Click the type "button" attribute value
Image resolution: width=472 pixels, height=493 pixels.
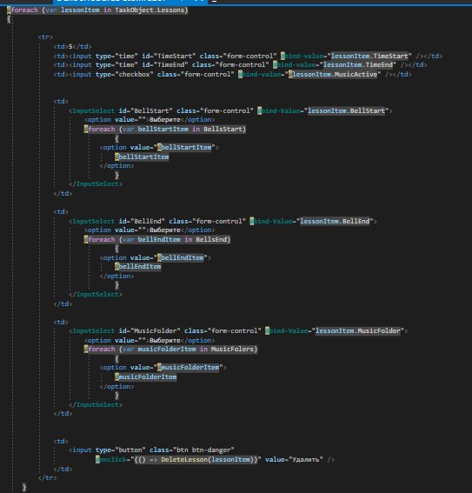tap(130, 450)
